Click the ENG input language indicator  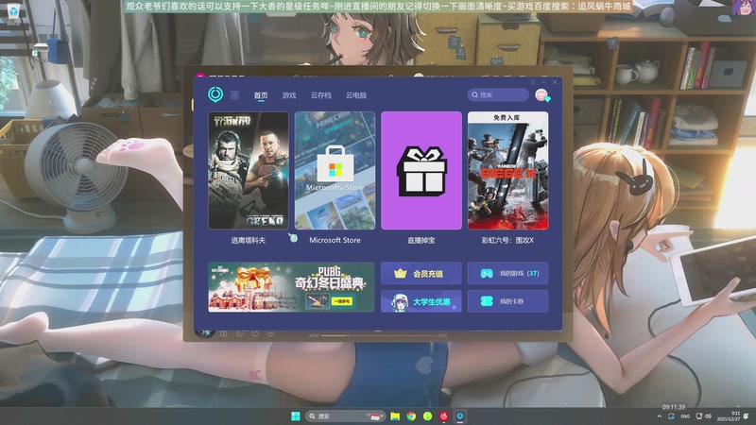685,416
